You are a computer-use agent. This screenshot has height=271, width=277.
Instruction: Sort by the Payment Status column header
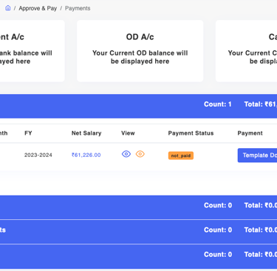pos(191,133)
